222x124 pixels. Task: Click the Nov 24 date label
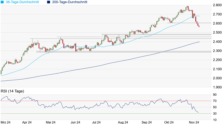[x=193, y=122]
